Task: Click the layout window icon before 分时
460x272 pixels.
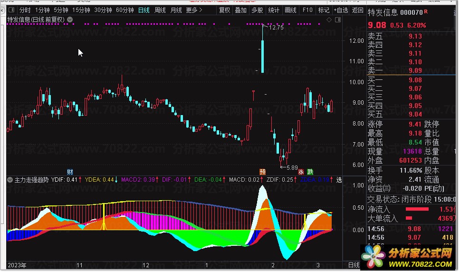Action: coord(11,10)
